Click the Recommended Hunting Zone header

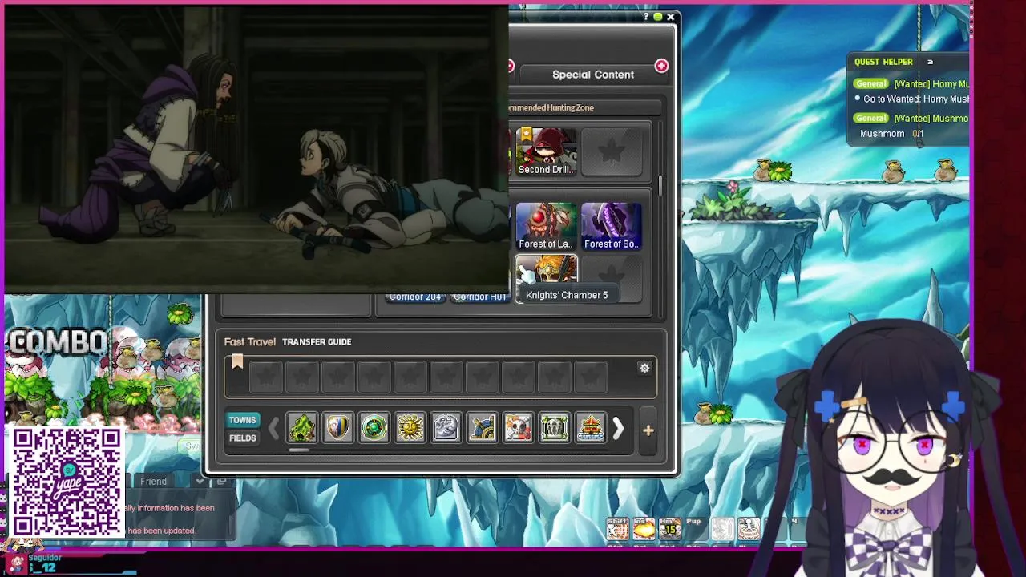551,107
